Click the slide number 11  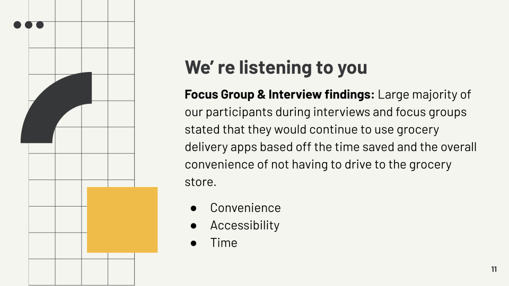(494, 269)
